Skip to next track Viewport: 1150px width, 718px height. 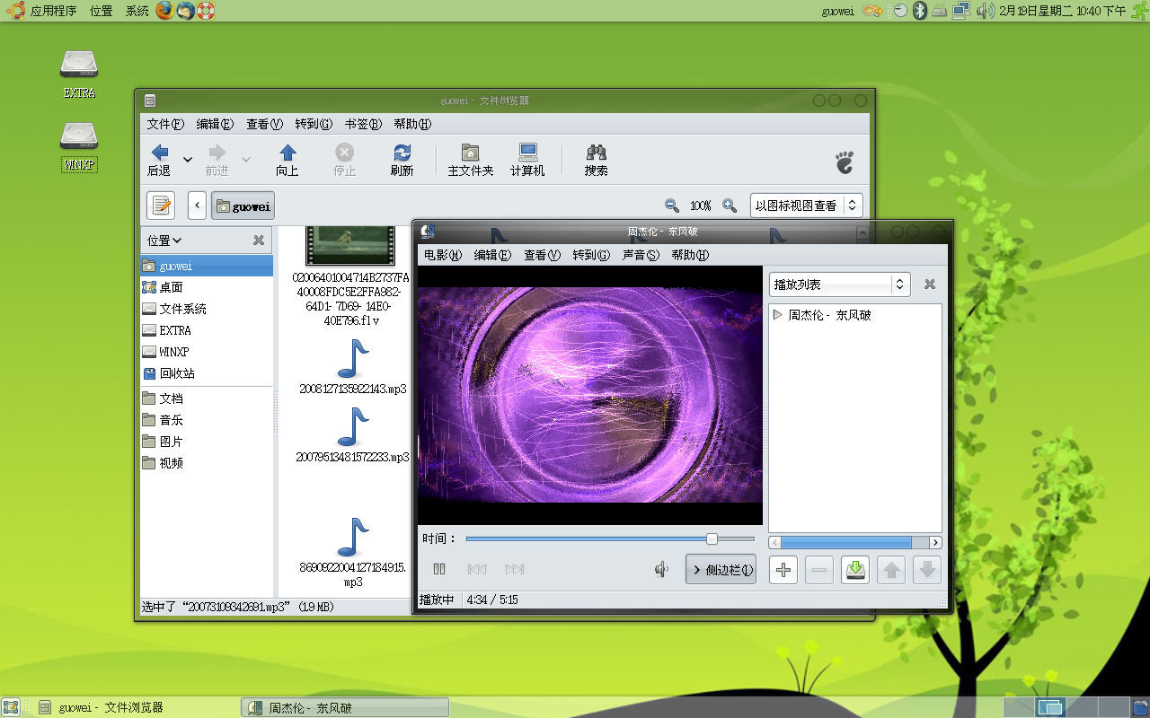point(515,569)
